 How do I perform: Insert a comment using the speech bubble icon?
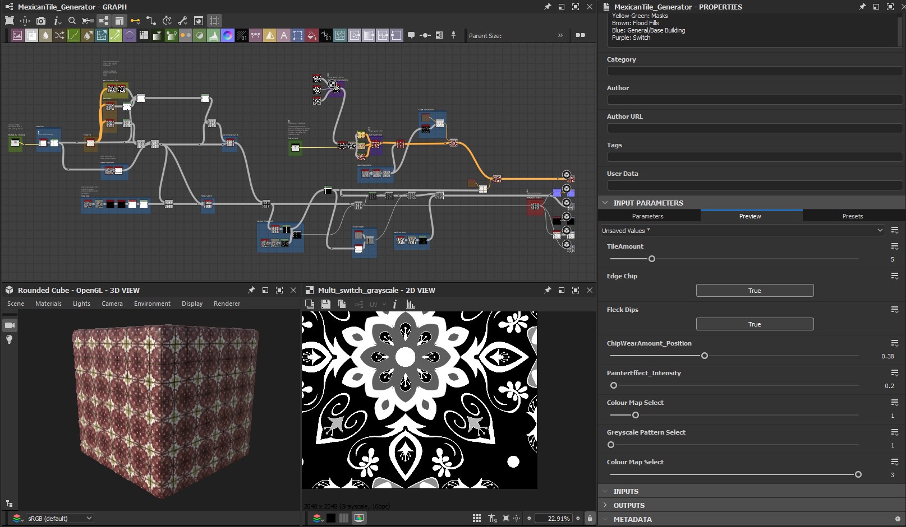tap(411, 35)
